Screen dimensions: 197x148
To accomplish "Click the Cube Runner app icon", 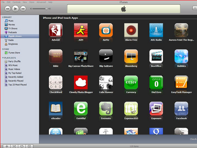I will (106, 82).
